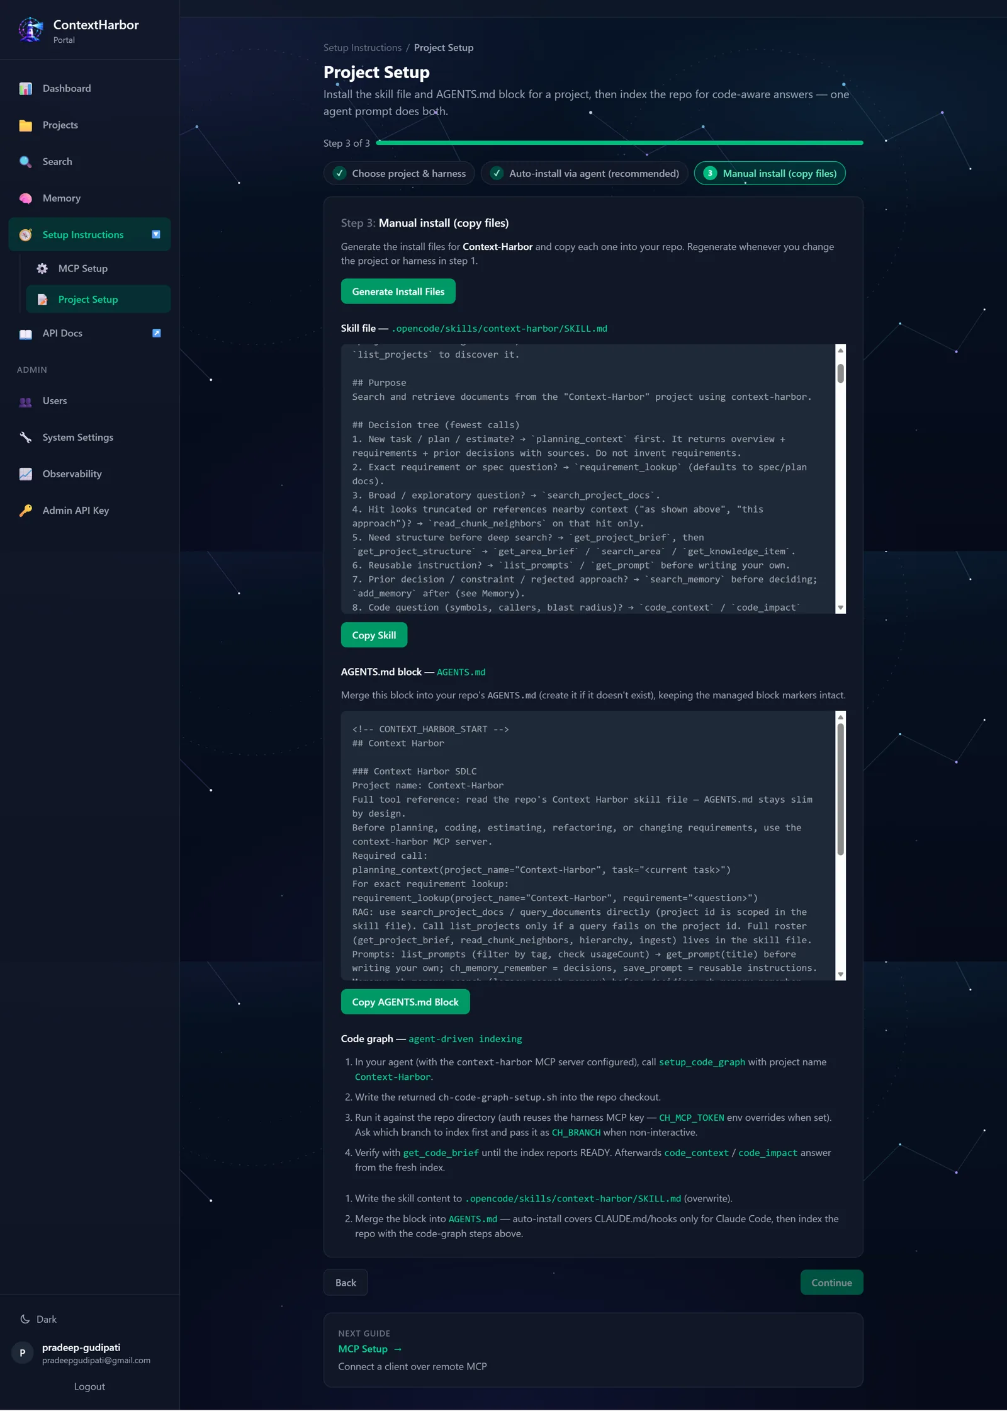This screenshot has height=1411, width=1007.
Task: Click the Setup Instructions compass icon
Action: (26, 235)
